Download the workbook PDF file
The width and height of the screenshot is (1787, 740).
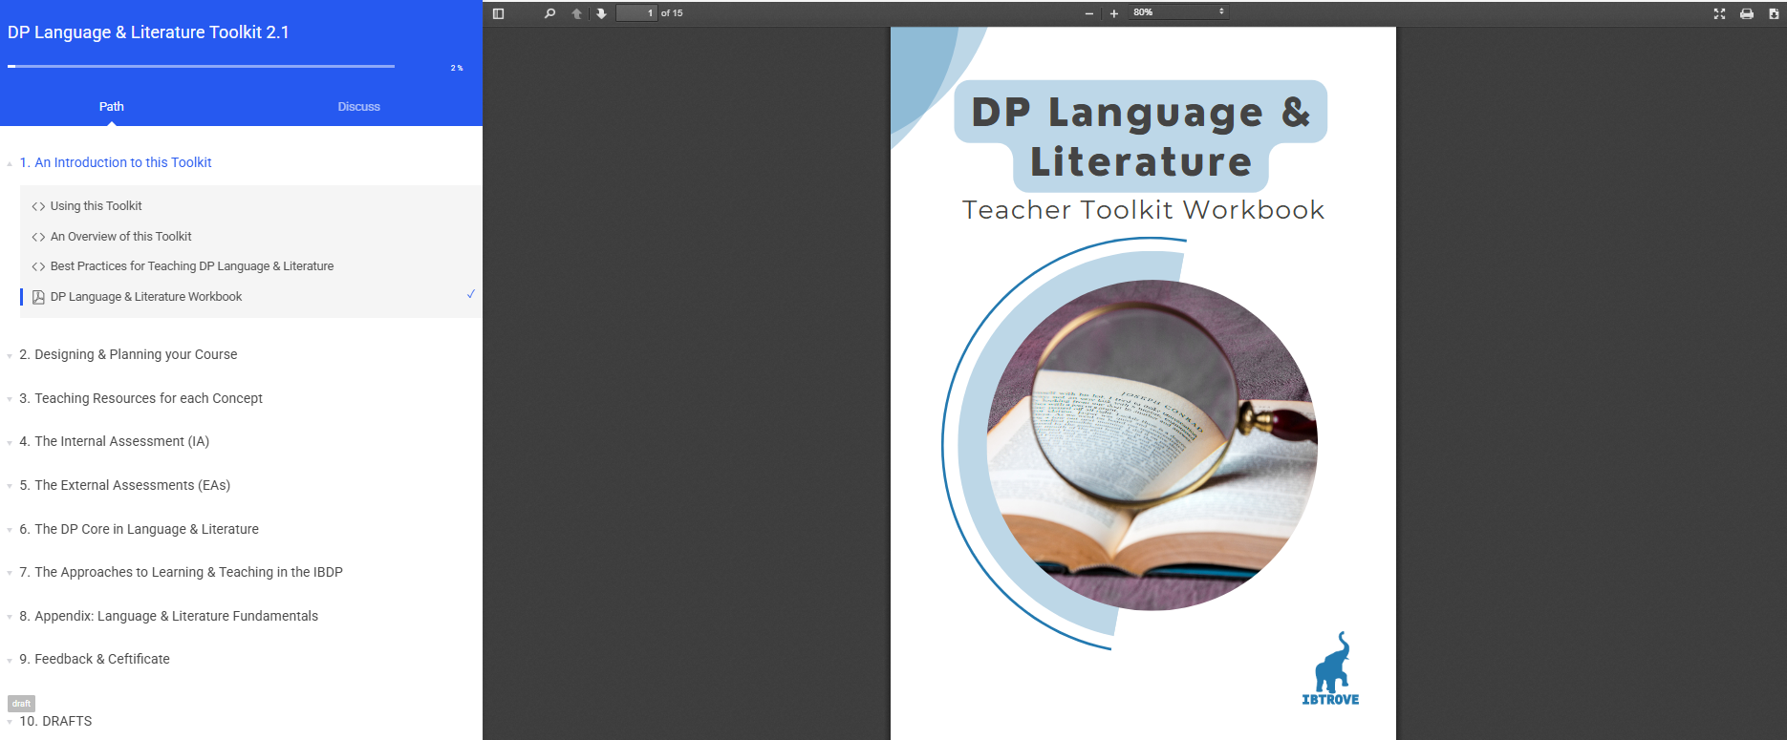1774,13
